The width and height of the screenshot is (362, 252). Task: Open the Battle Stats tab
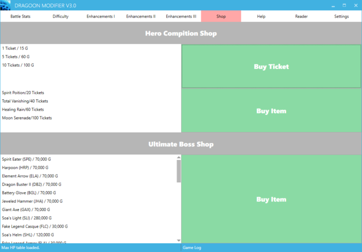(20, 17)
